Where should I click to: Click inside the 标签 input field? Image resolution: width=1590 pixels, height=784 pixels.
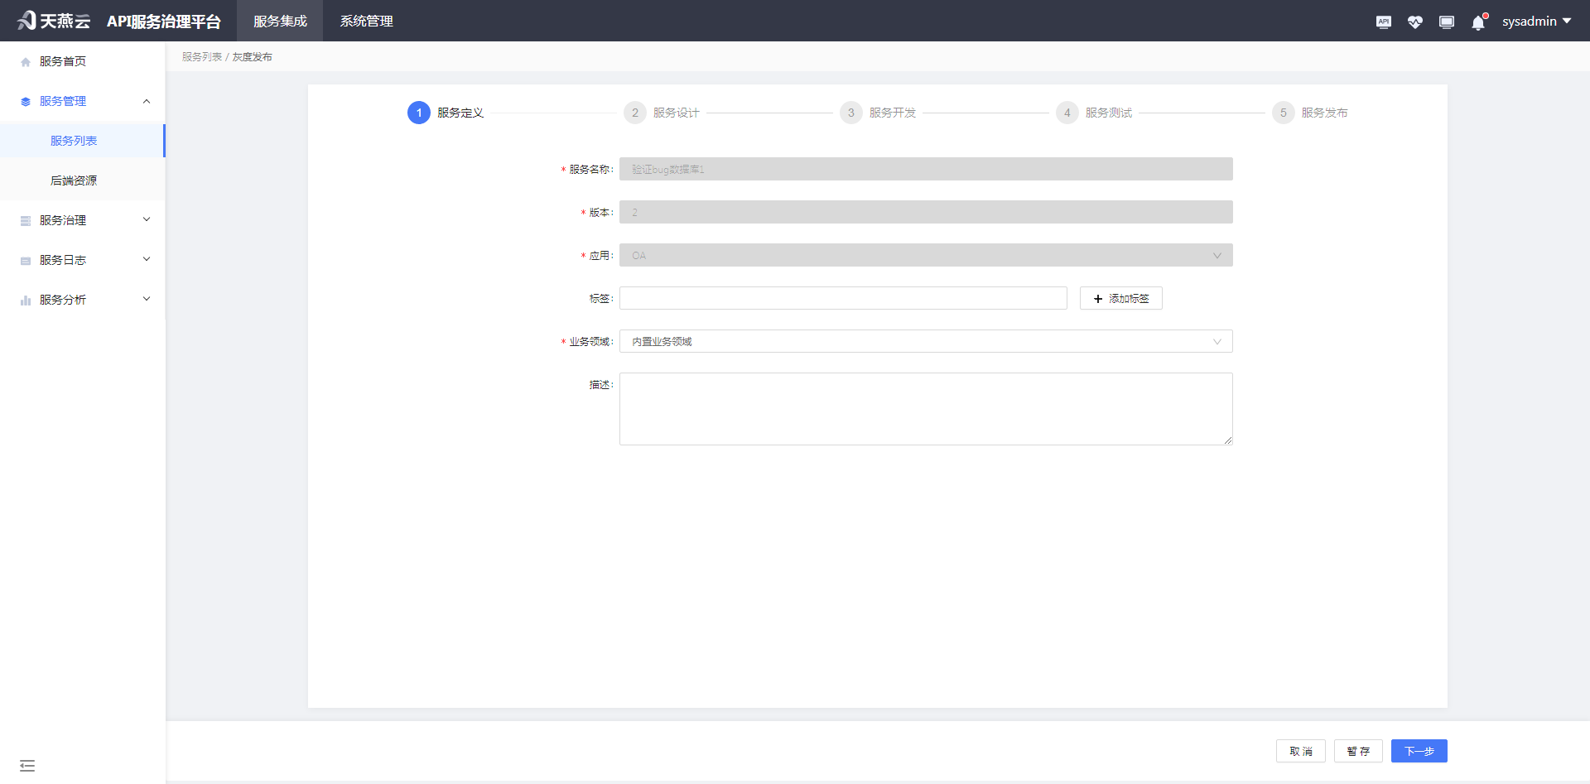(x=843, y=298)
